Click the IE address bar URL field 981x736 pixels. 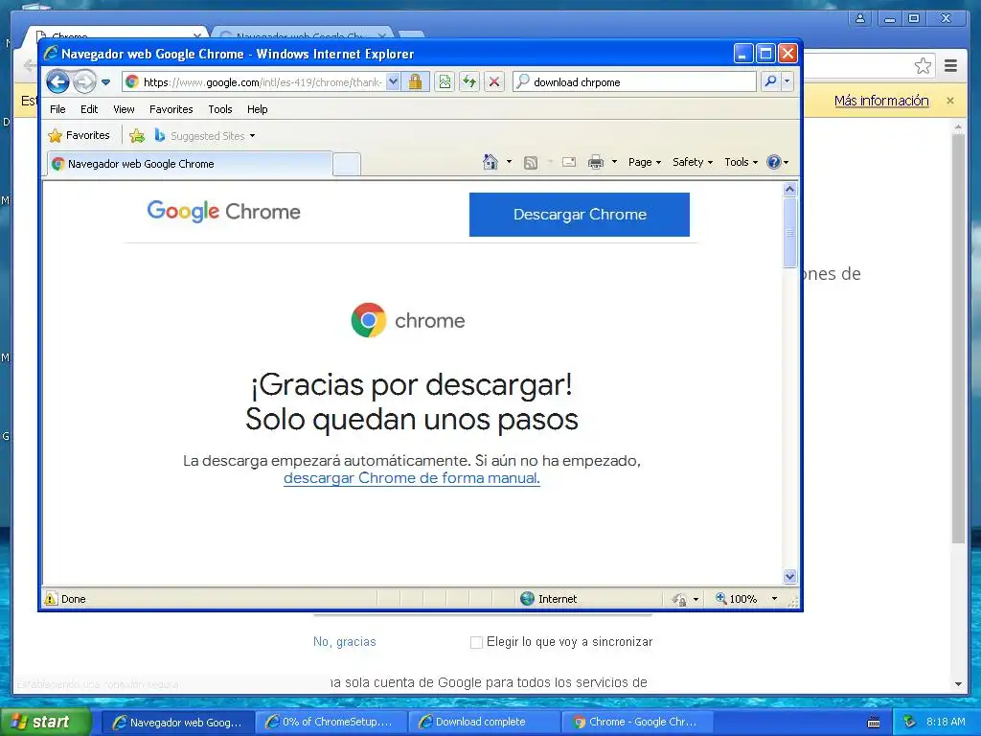click(262, 82)
